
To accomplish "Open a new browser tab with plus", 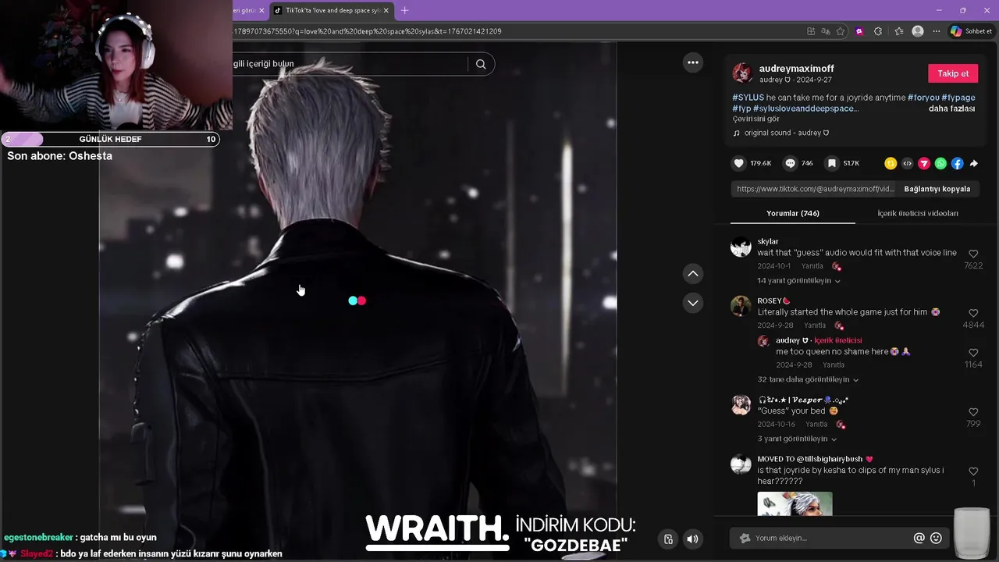I will point(404,10).
